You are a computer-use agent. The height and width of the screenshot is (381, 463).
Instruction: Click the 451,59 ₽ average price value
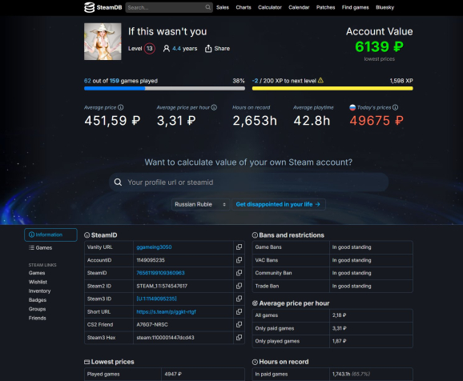(x=112, y=120)
